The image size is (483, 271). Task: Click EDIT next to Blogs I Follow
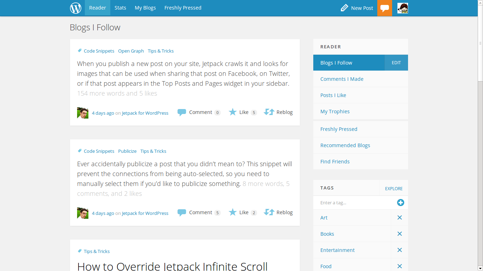(396, 63)
